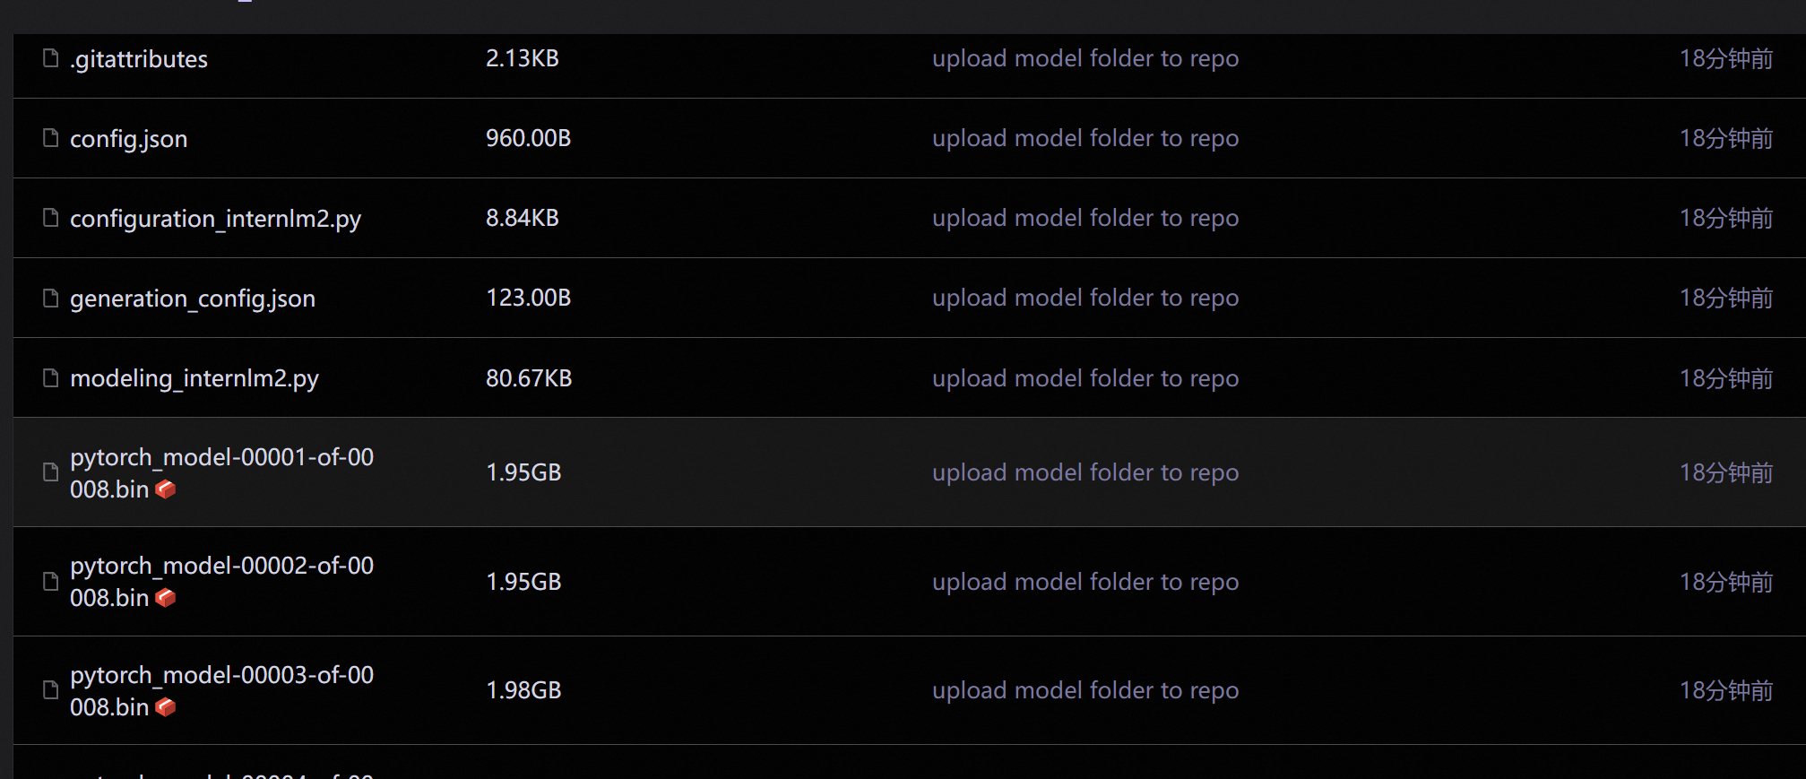Open the config.json file
The width and height of the screenshot is (1806, 779).
click(129, 139)
